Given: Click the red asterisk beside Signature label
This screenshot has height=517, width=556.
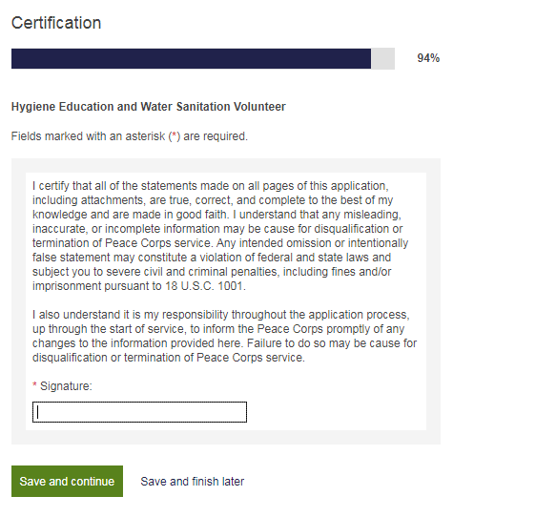Looking at the screenshot, I should (34, 385).
